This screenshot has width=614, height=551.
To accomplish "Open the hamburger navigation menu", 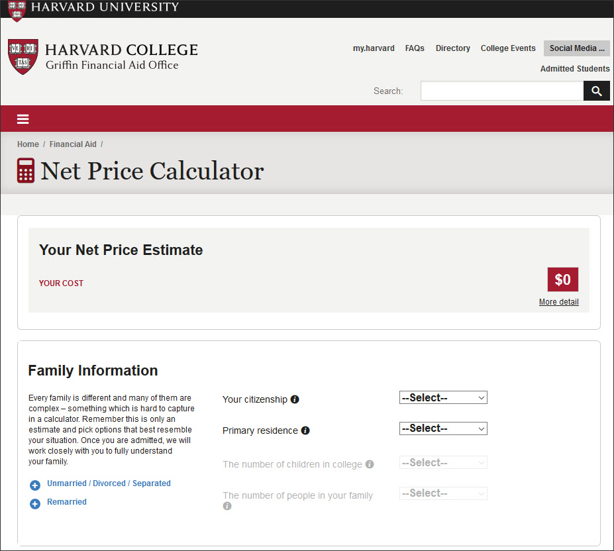I will pos(23,119).
